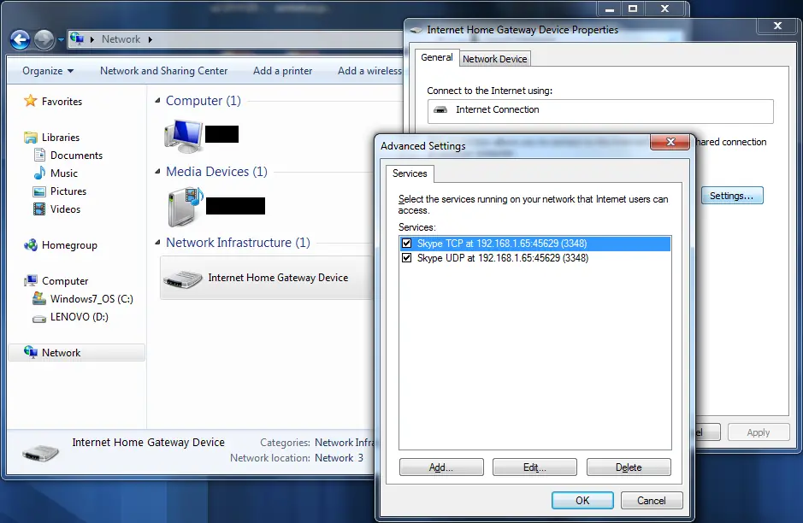Click the Apply button in Properties
The height and width of the screenshot is (523, 803).
(x=758, y=432)
